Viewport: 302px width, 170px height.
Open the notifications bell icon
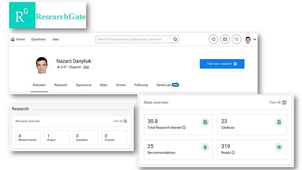(214, 39)
